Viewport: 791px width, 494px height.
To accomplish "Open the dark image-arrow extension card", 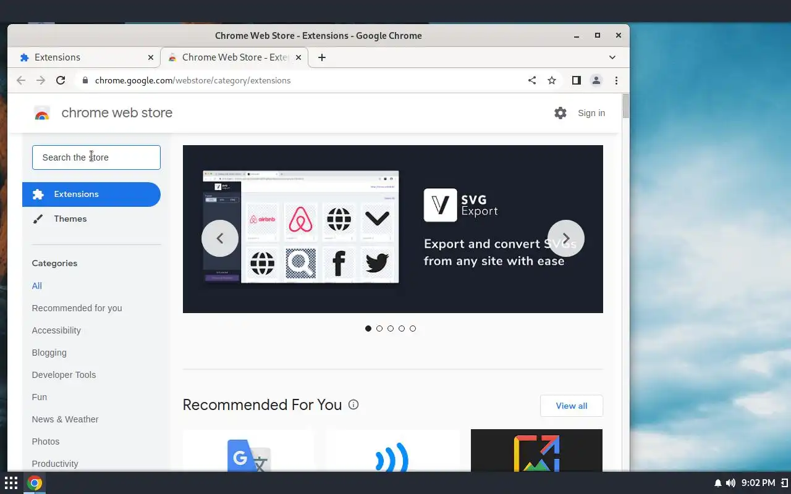I will (x=536, y=451).
